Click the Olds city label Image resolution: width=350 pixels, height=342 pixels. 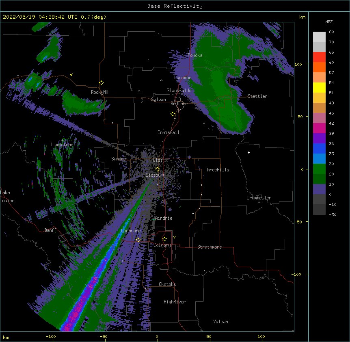click(x=158, y=160)
